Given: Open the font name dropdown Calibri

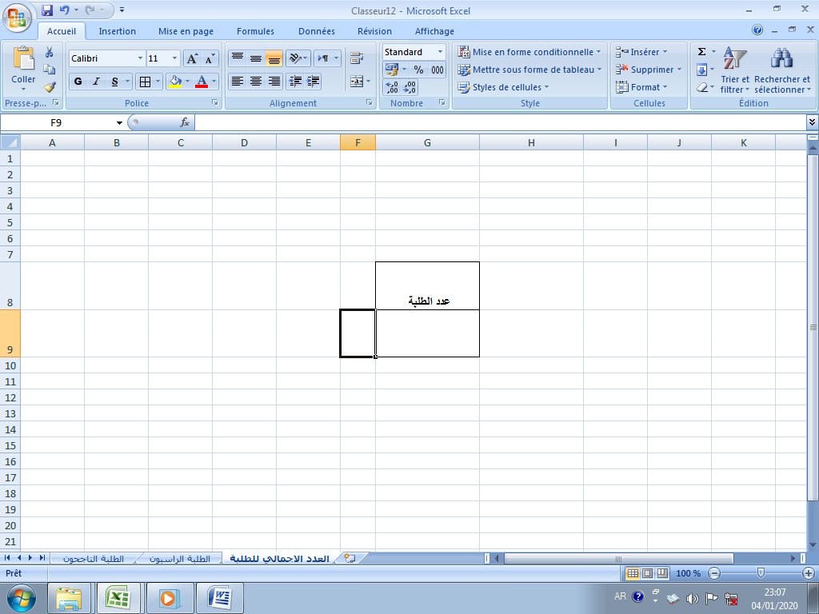Looking at the screenshot, I should click(140, 58).
